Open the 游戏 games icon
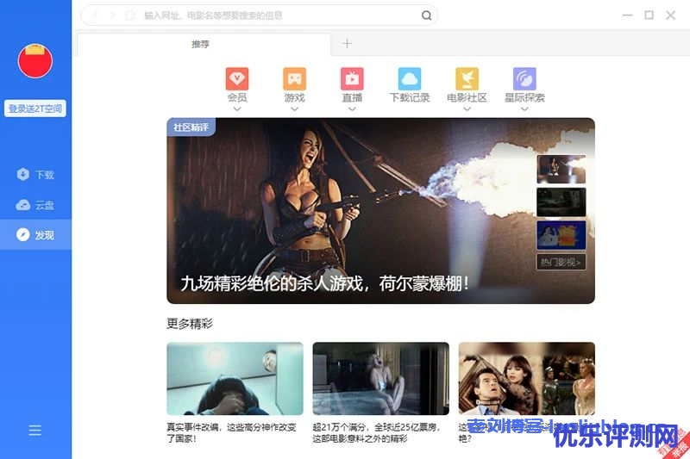690x459 pixels. tap(294, 78)
